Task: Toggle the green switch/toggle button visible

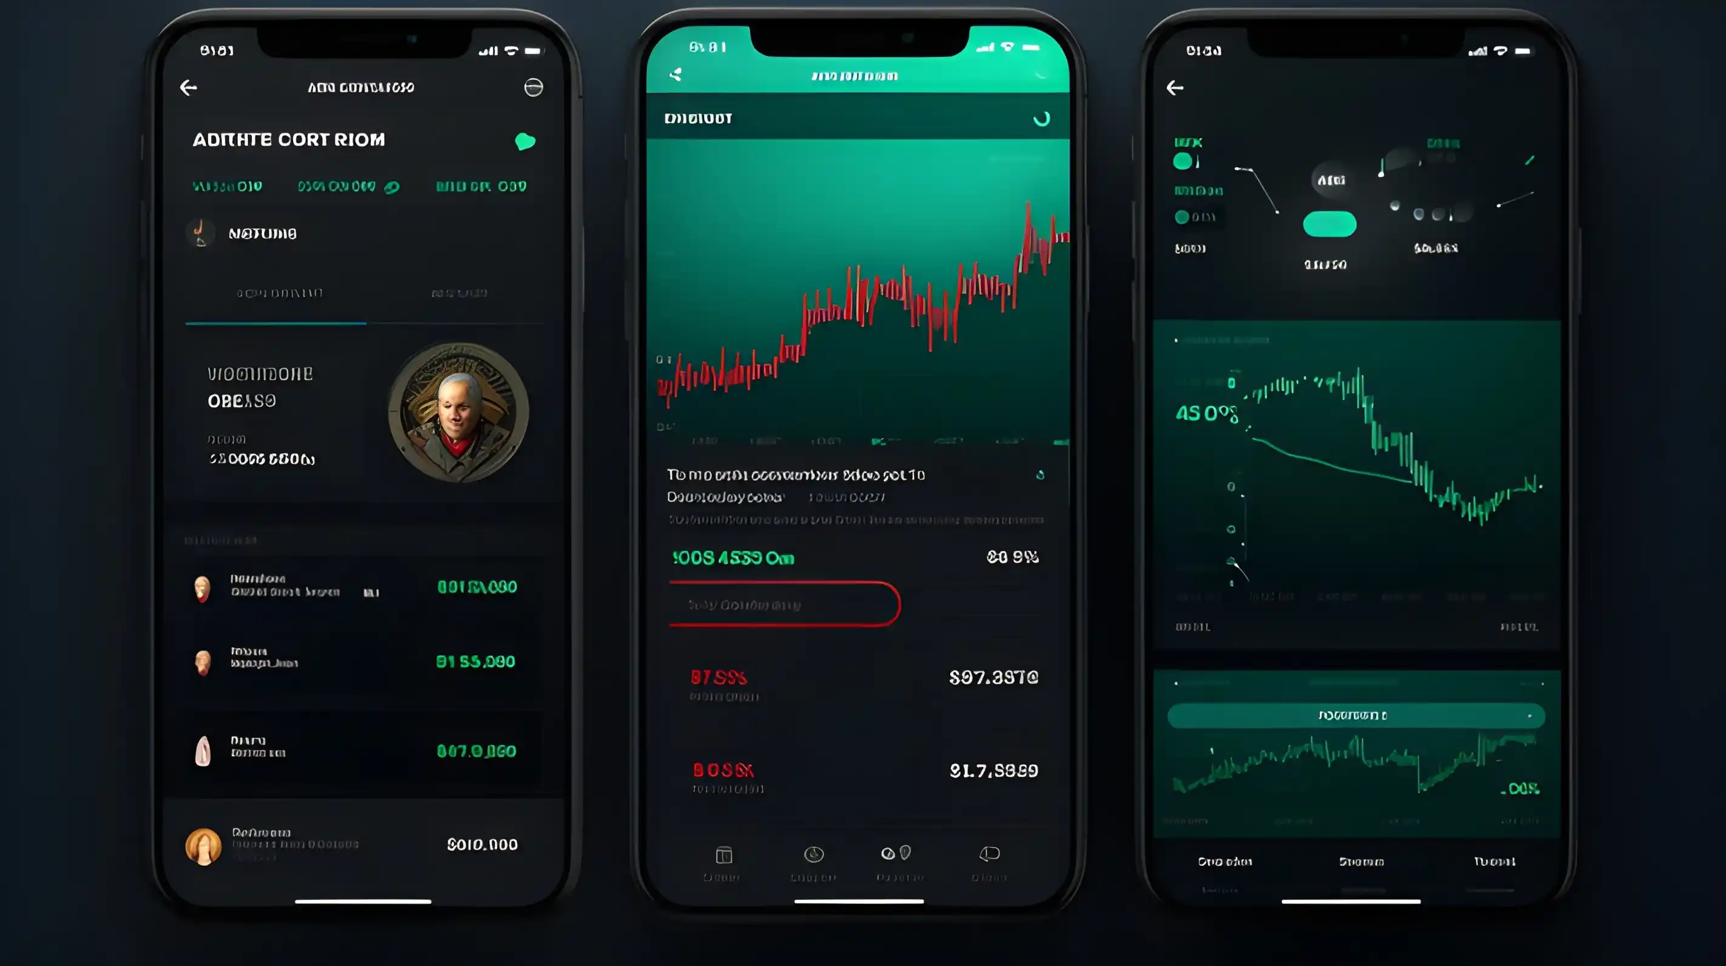Action: click(x=1329, y=223)
